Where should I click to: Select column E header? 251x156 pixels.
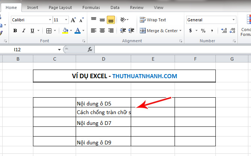(x=153, y=59)
